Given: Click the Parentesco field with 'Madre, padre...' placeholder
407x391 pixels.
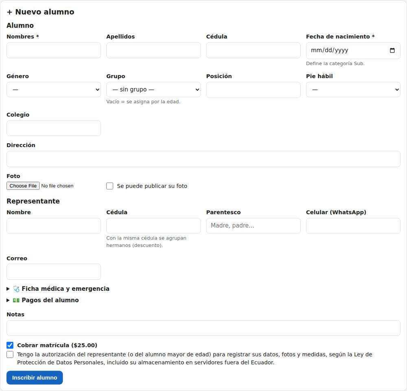Looking at the screenshot, I should click(x=253, y=226).
